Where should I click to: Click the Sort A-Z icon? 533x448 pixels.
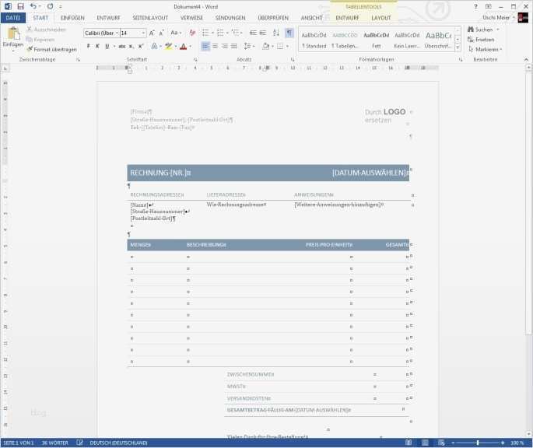click(x=276, y=33)
